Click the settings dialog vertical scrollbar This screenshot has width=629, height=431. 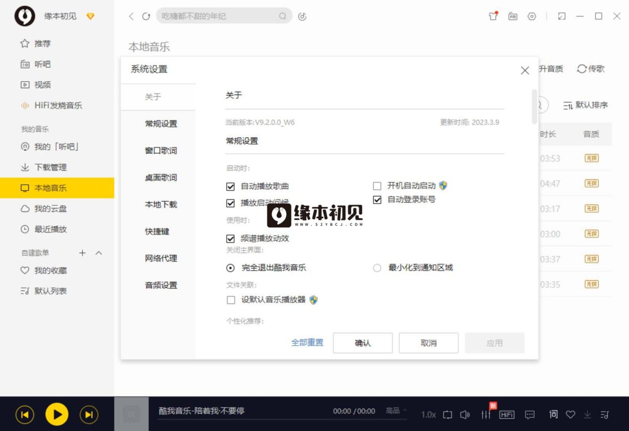[x=534, y=106]
